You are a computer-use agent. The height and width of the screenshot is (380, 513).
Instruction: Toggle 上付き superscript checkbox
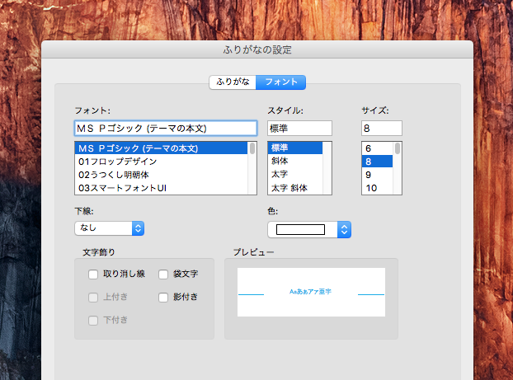click(93, 298)
